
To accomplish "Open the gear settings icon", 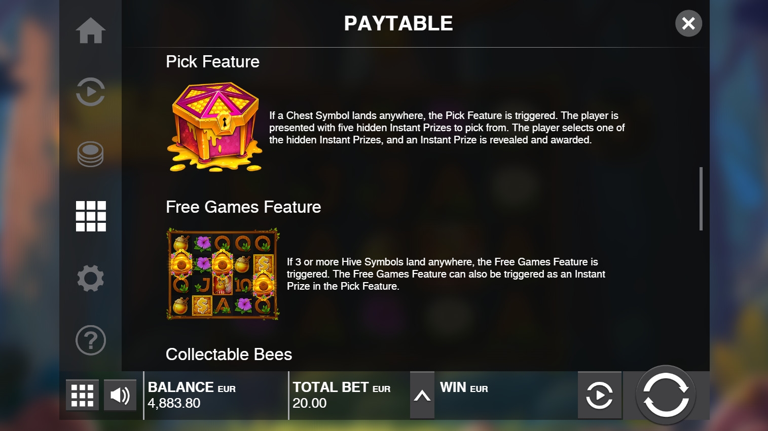I will pos(91,278).
